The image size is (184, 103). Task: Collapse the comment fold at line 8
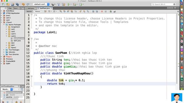click(32, 39)
